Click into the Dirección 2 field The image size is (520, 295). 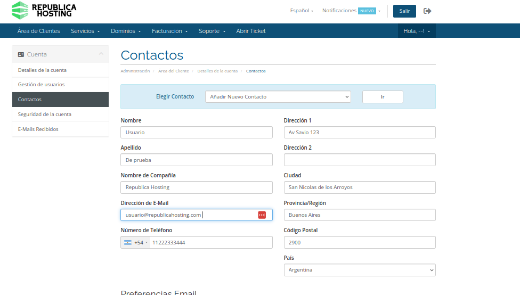point(359,160)
